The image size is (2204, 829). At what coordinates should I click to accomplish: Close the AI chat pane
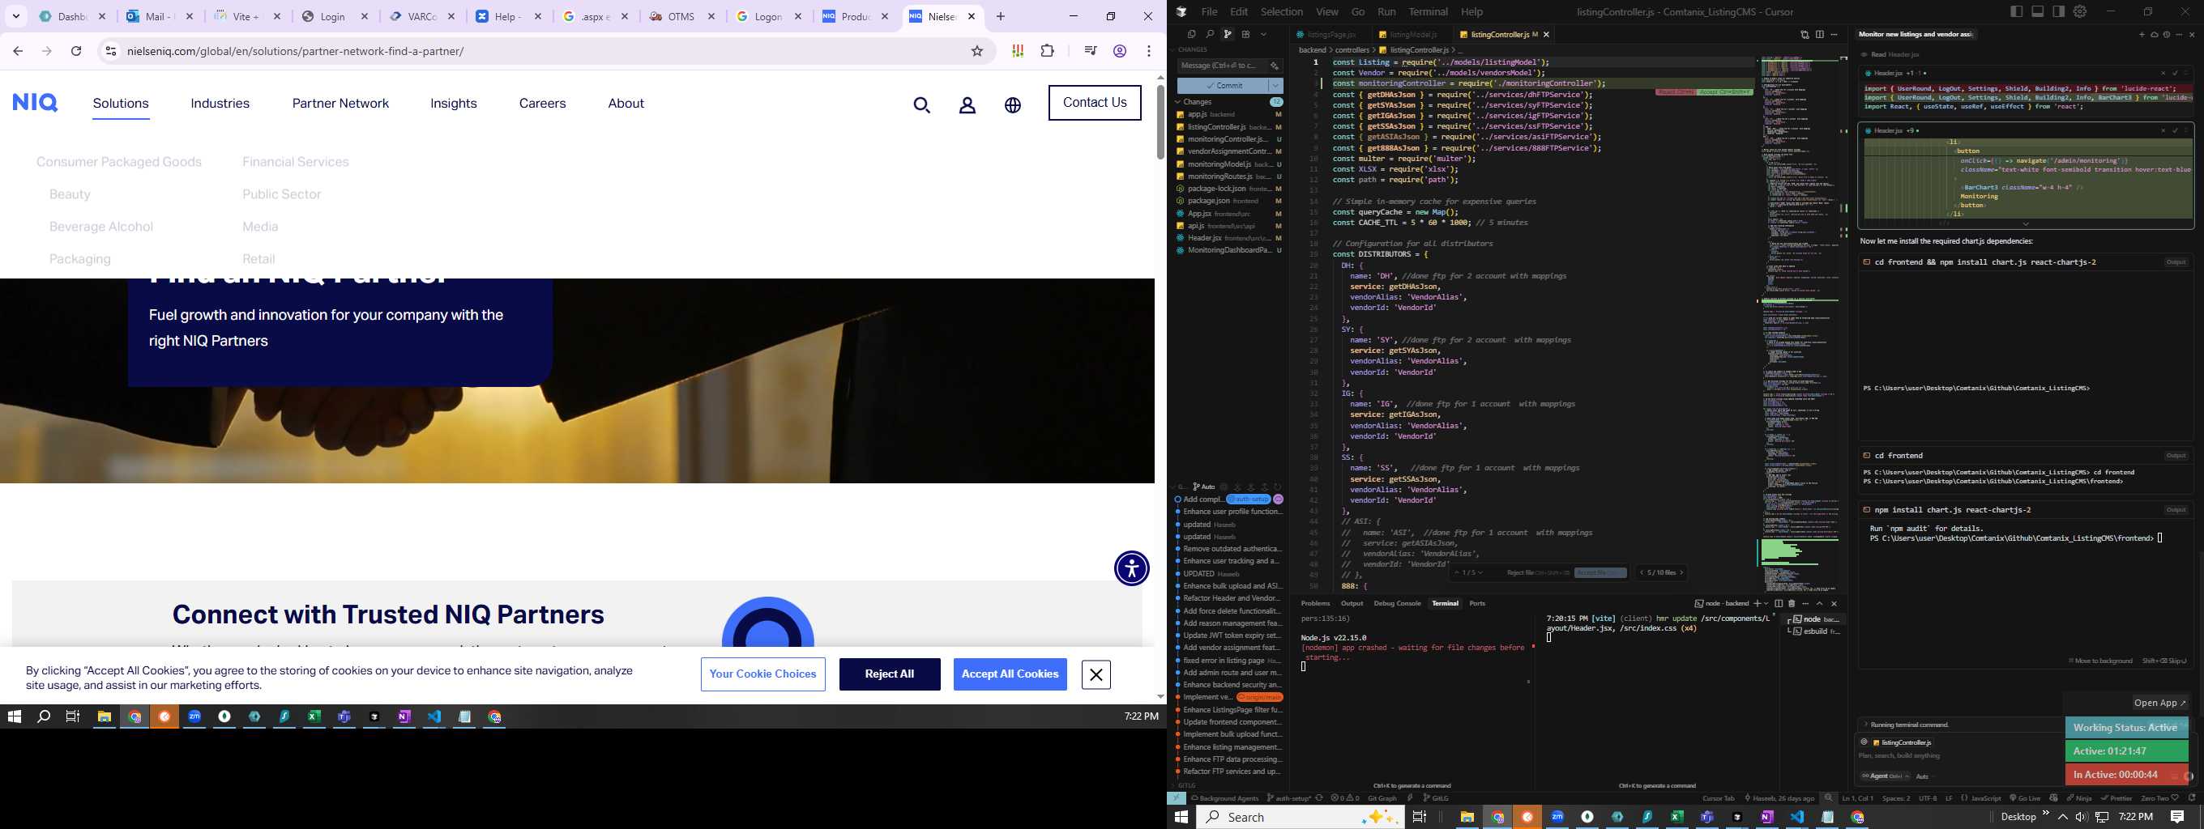tap(2192, 34)
